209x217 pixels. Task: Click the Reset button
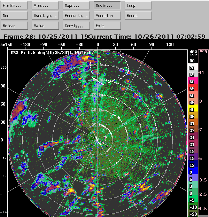tap(138, 15)
